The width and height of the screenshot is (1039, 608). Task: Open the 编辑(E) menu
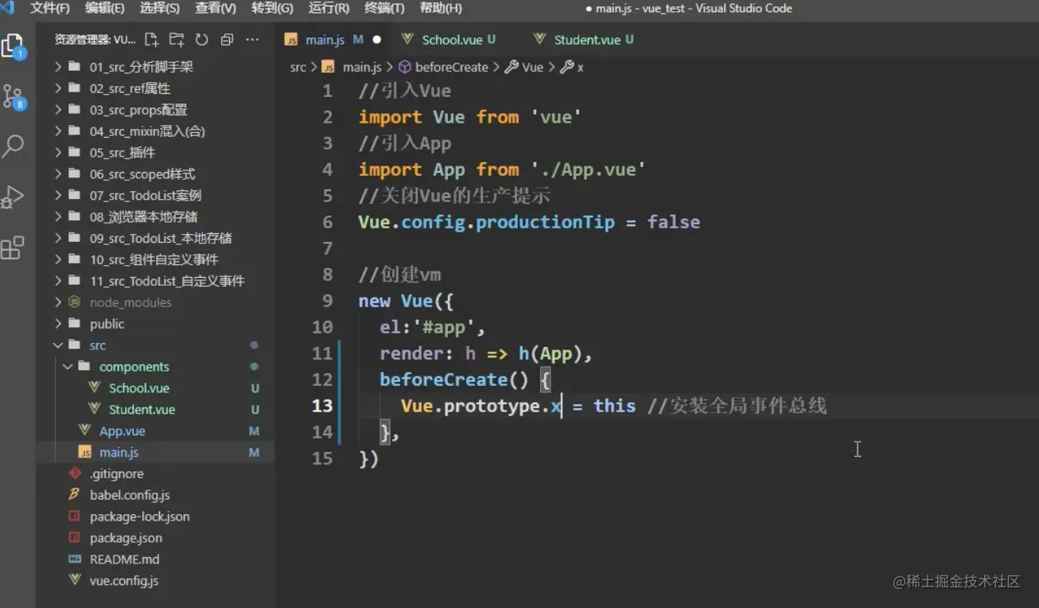105,8
